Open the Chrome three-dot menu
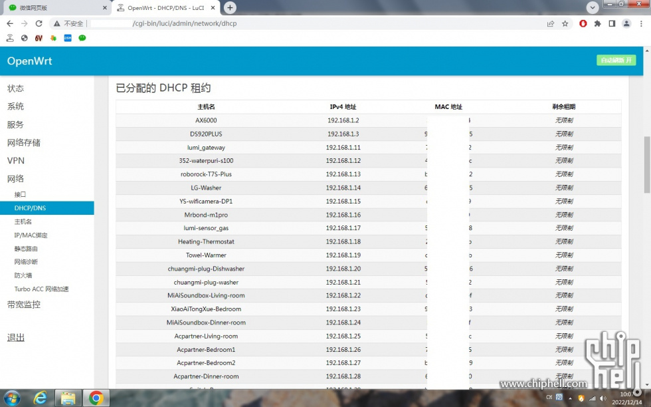The image size is (651, 407). pos(641,24)
